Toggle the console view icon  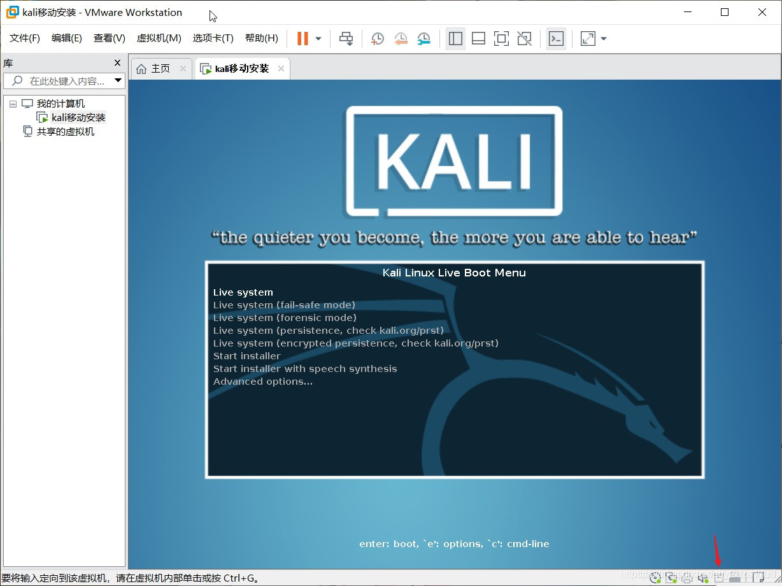[x=556, y=39]
